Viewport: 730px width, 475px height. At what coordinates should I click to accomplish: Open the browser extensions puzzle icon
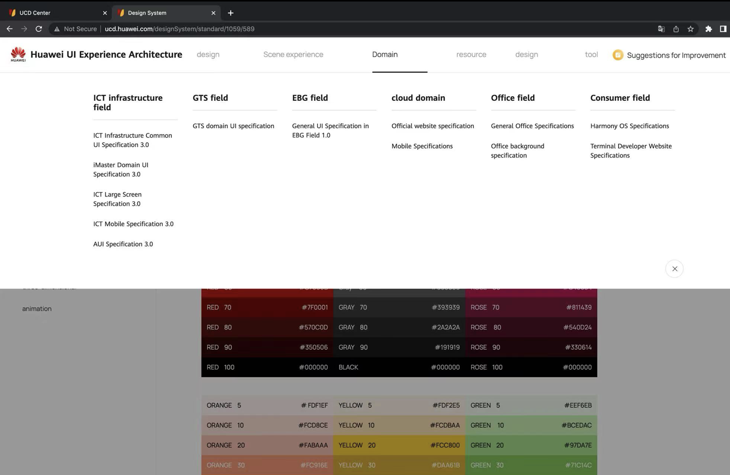(x=708, y=29)
